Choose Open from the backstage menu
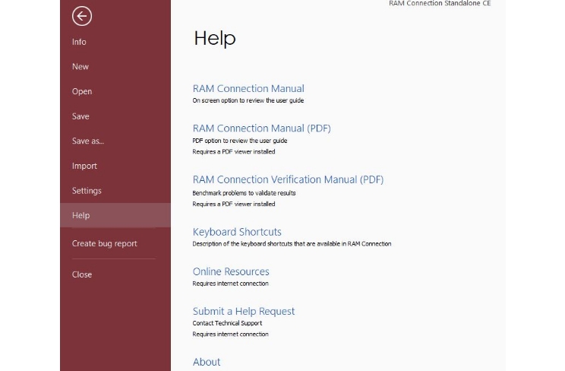 coord(82,91)
